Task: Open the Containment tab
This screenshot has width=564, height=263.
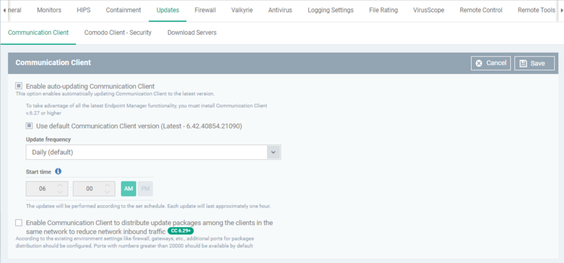Action: click(x=123, y=10)
